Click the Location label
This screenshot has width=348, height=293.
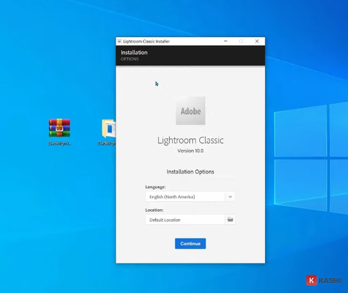[x=154, y=210]
